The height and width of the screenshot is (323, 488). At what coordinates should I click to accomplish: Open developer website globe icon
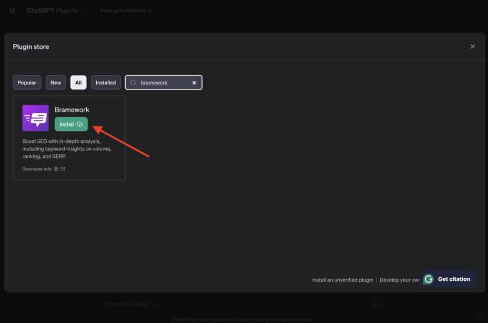point(56,169)
